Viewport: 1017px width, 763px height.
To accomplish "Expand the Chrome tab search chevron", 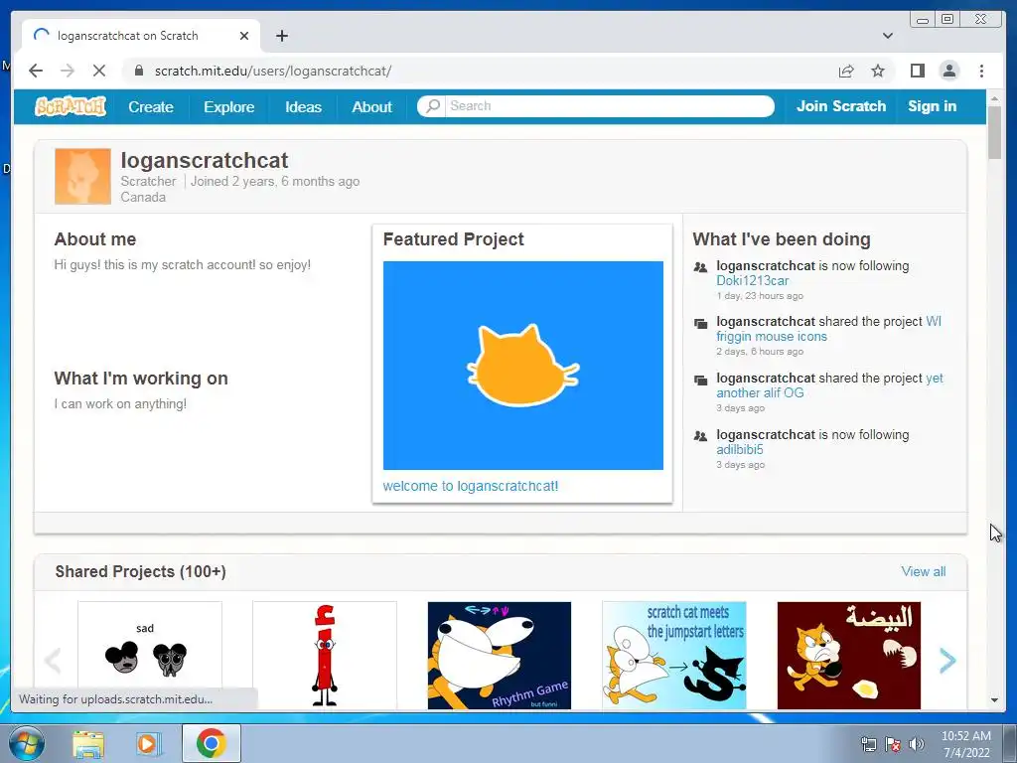I will click(888, 36).
